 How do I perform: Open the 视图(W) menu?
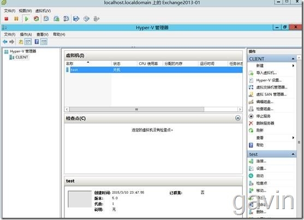pyautogui.click(x=25, y=11)
